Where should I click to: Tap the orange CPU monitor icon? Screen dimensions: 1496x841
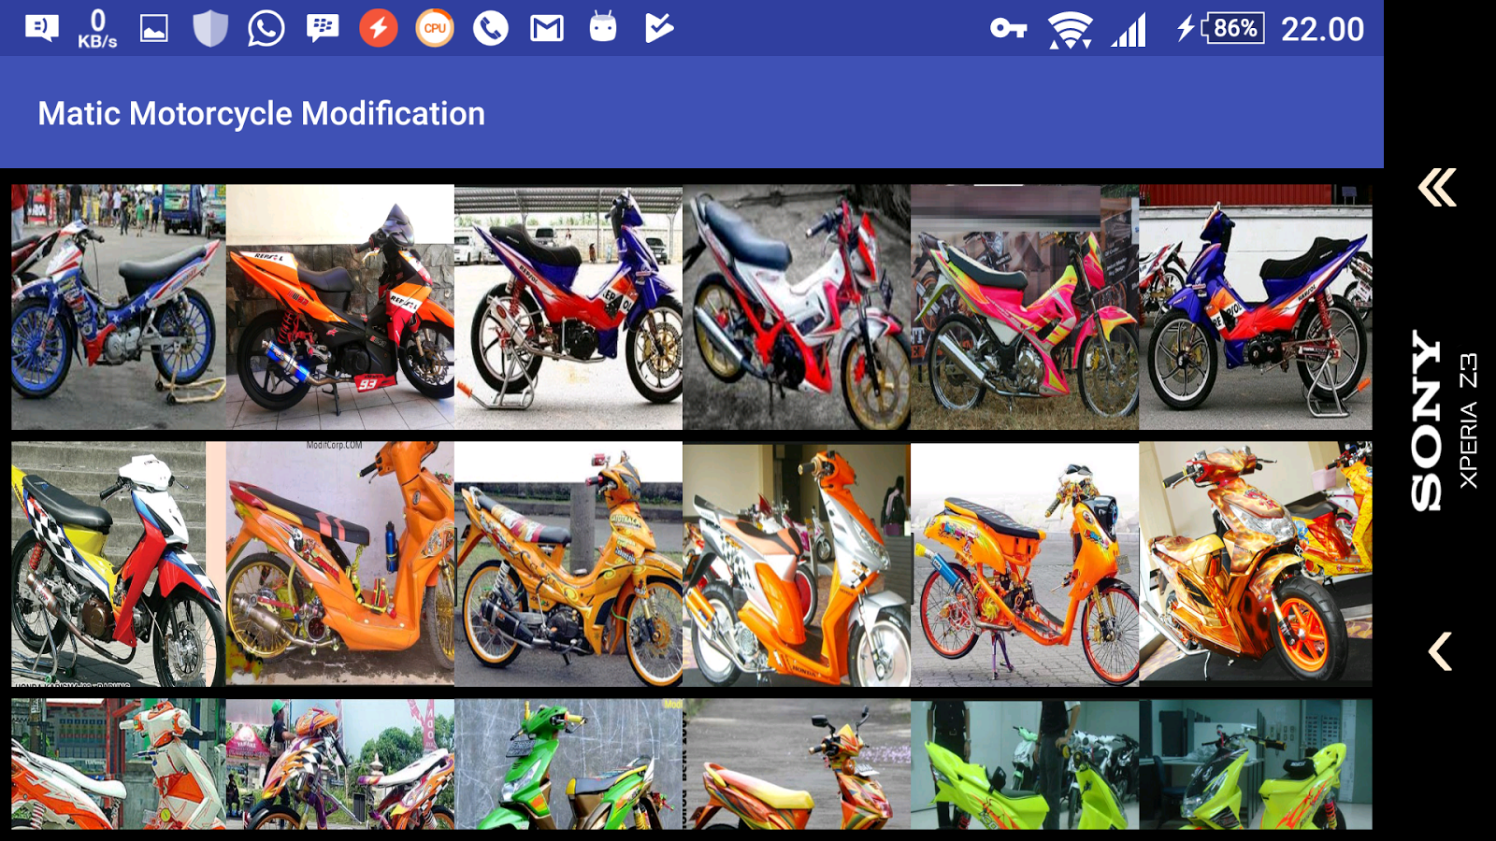click(x=435, y=28)
